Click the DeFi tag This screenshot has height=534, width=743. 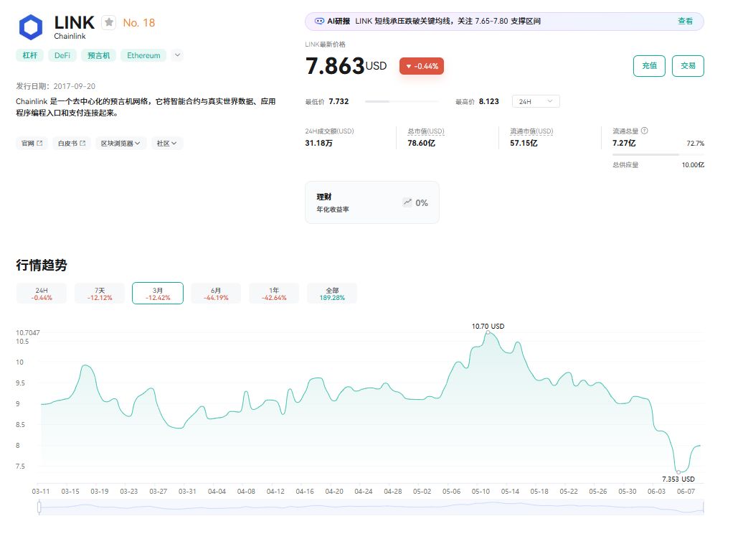tap(62, 55)
